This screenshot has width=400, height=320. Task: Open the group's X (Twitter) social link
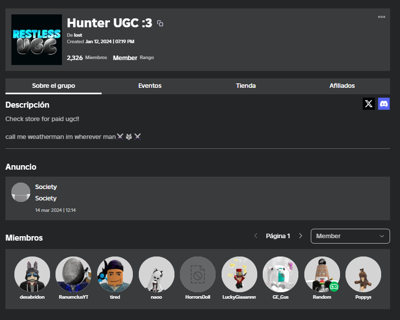point(369,104)
